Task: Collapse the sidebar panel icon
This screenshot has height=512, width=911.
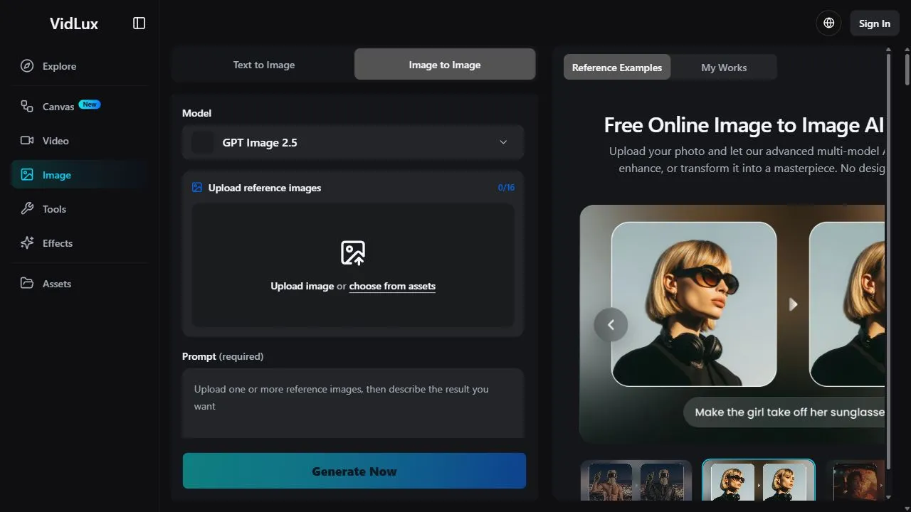Action: point(139,23)
